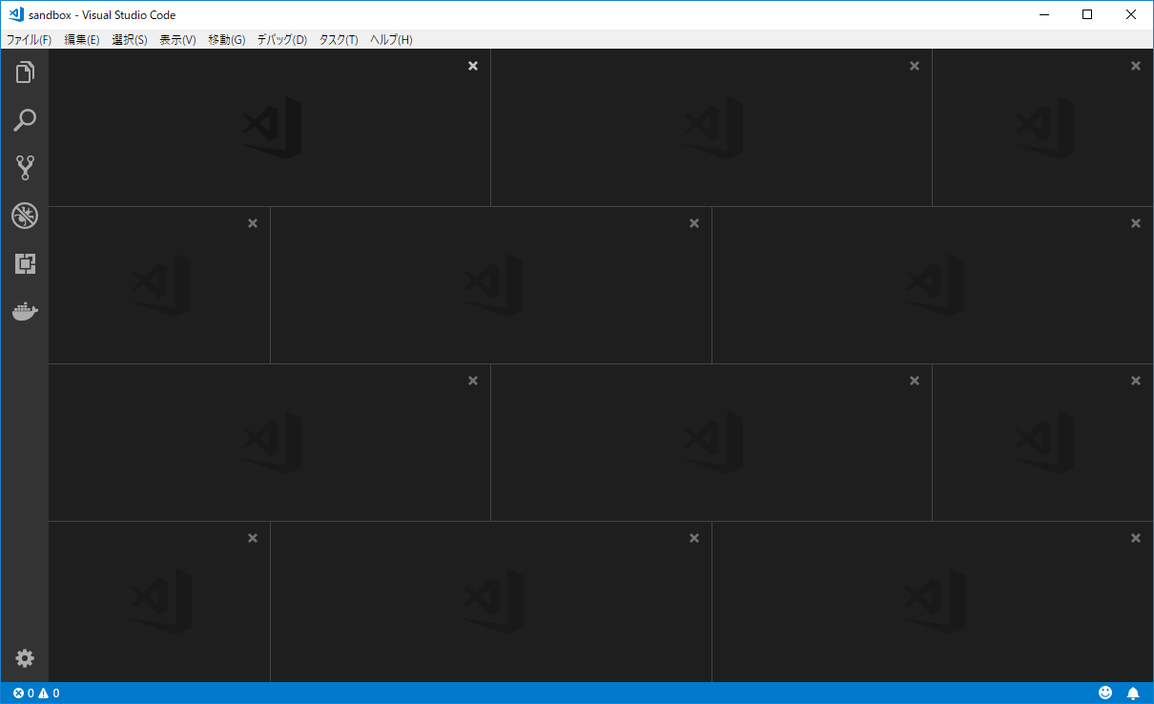This screenshot has width=1154, height=704.
Task: Open the 編集(E) menu
Action: click(x=82, y=39)
